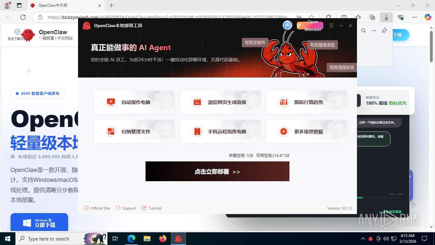435x245 pixels.
Task: Open the hamburger menu in deployment tool
Action: click(x=331, y=26)
